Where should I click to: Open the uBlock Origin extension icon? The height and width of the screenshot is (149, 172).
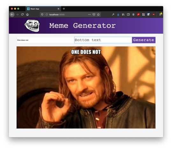click(154, 14)
